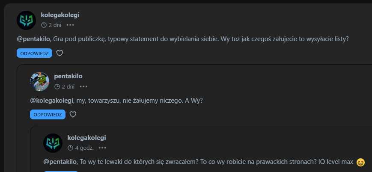Viewport: 372px width, 172px height.
Task: Click clock icon on pentakilo's comment
Action: click(57, 86)
